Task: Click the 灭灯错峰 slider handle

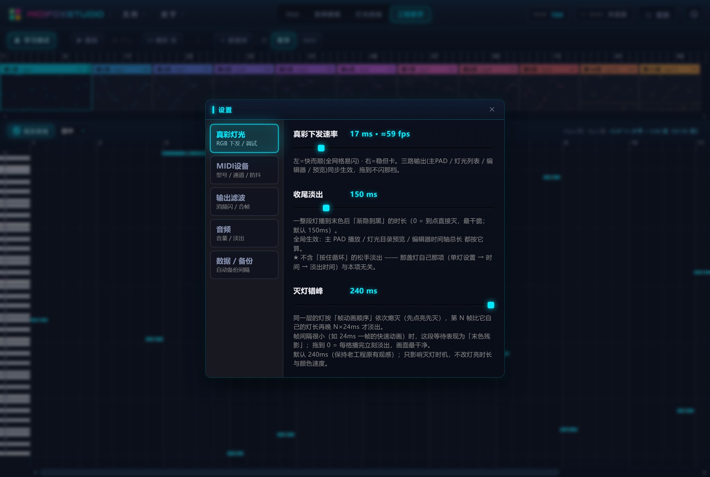Action: [491, 305]
